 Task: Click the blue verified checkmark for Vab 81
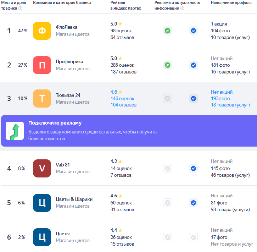coord(193,168)
